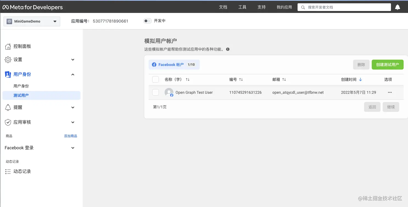Screen dimensions: 408x207
Task: Open the Open Graph Test User avatar
Action: pyautogui.click(x=169, y=92)
